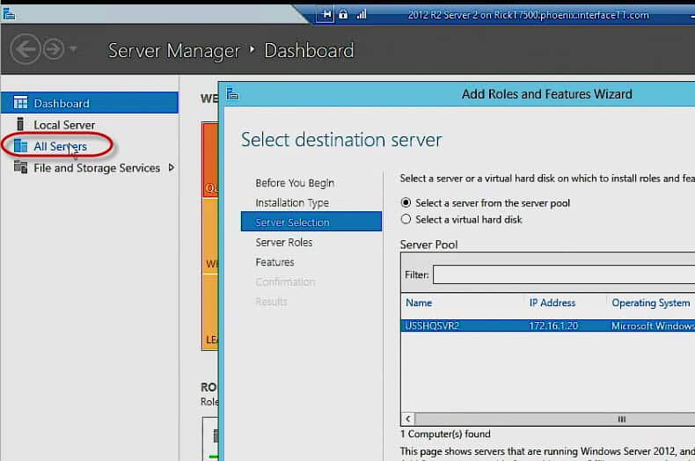The width and height of the screenshot is (695, 461).
Task: Expand File and Storage Services submenu arrow
Action: coord(171,167)
